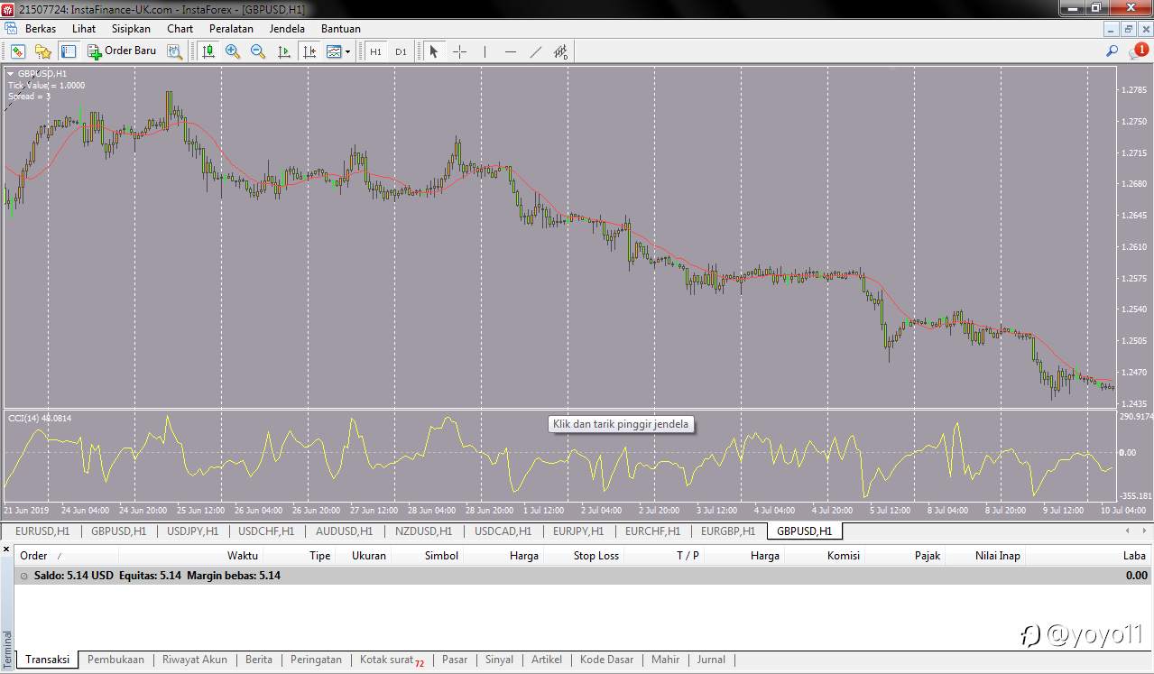
Task: Open the notification bubble with red badge
Action: (x=1138, y=51)
